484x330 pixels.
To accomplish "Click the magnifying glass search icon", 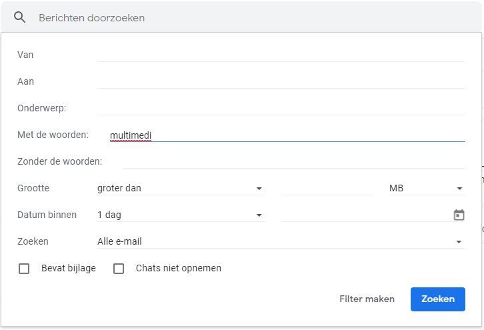I will pyautogui.click(x=19, y=17).
